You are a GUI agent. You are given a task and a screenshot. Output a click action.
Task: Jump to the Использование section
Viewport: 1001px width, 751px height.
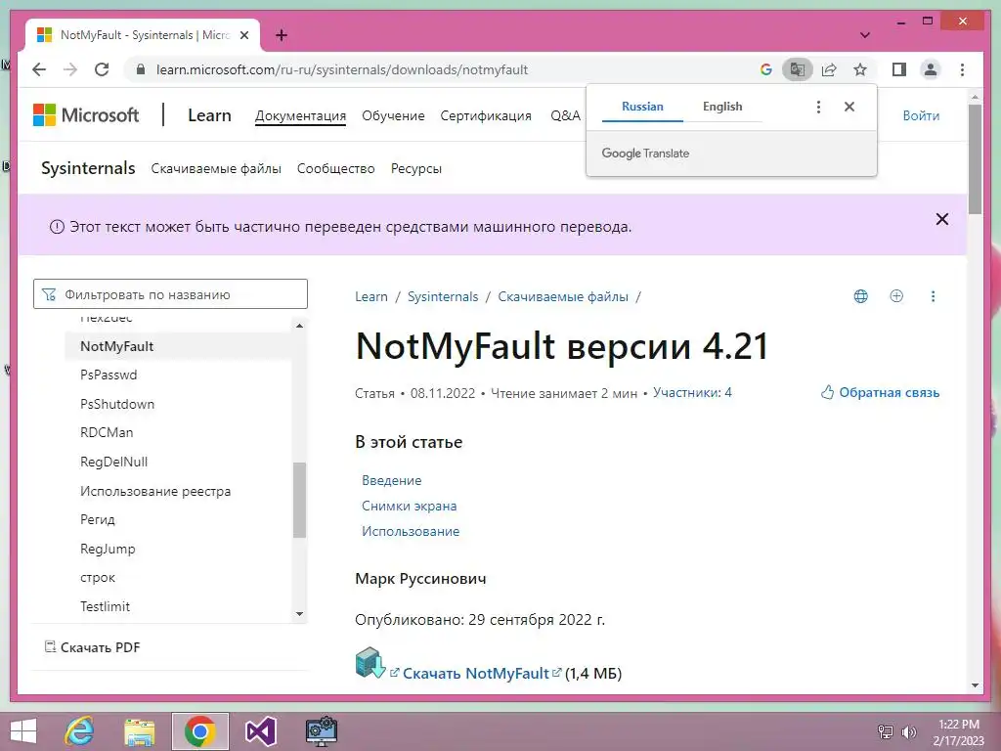[x=411, y=531]
